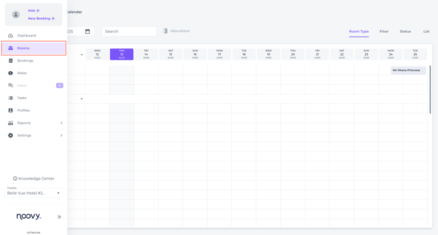Click the Bookings icon in sidebar
This screenshot has width=438, height=235.
pos(10,61)
